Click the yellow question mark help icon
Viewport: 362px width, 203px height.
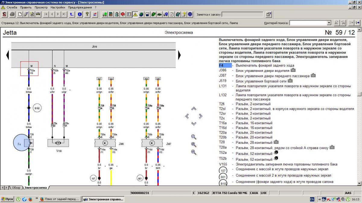coord(87,14)
